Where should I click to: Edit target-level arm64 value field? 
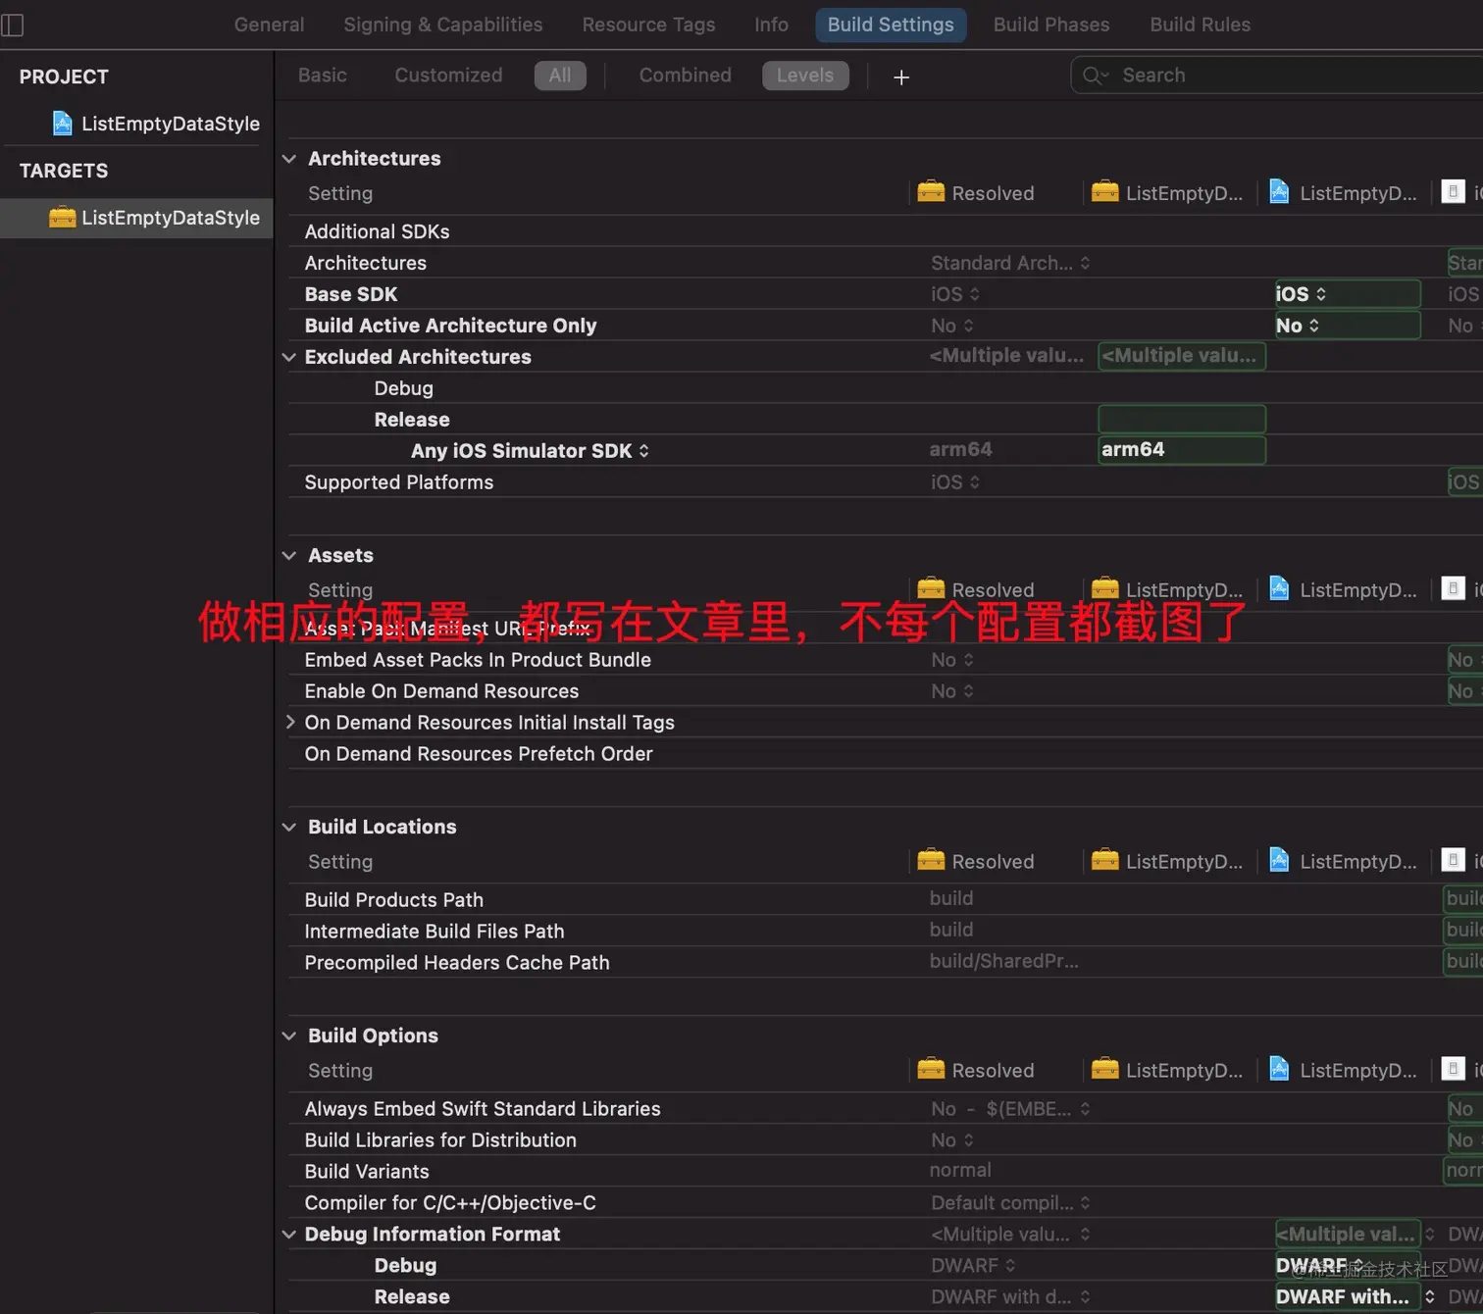pyautogui.click(x=1182, y=450)
